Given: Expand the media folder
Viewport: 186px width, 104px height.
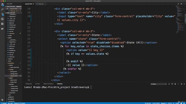Looking at the screenshot, I should [10, 36].
